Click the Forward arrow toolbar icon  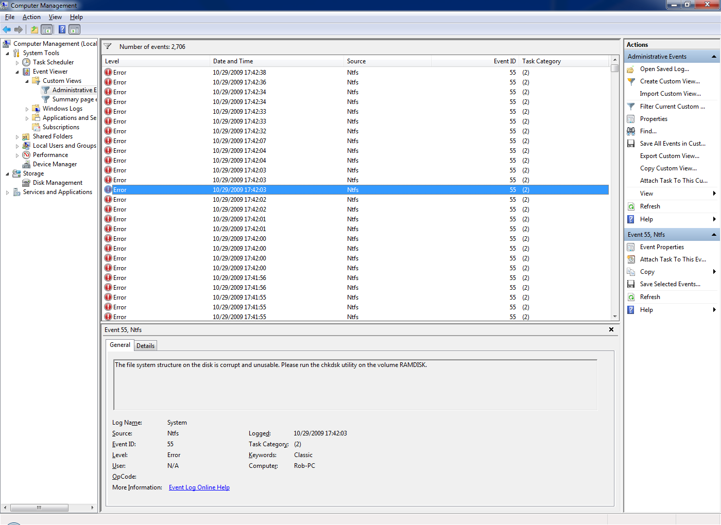click(19, 30)
